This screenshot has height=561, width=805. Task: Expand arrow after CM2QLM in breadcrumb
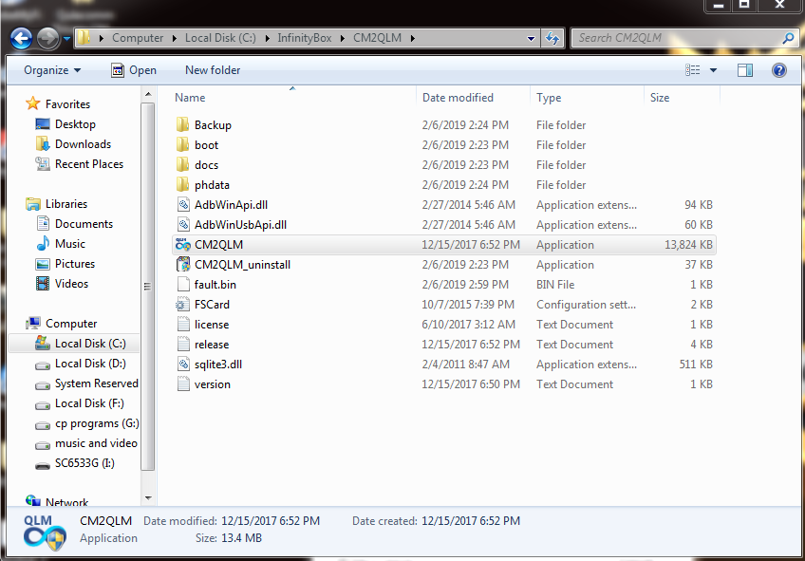point(412,38)
